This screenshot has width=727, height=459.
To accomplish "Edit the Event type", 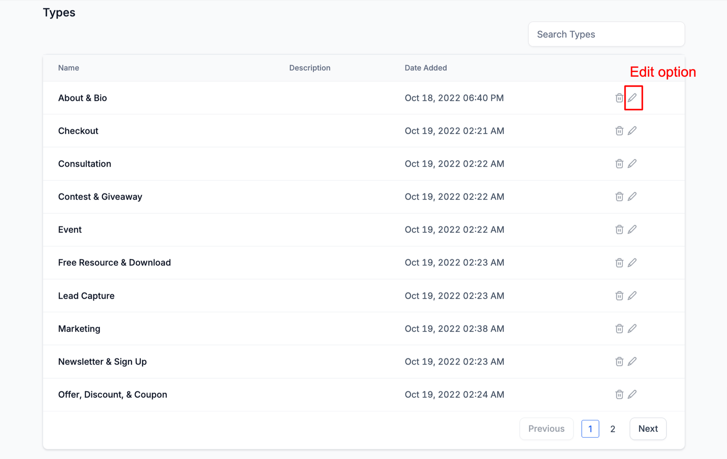I will pos(632,230).
